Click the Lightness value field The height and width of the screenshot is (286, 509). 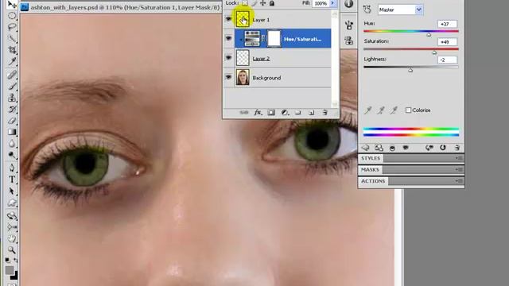(447, 60)
